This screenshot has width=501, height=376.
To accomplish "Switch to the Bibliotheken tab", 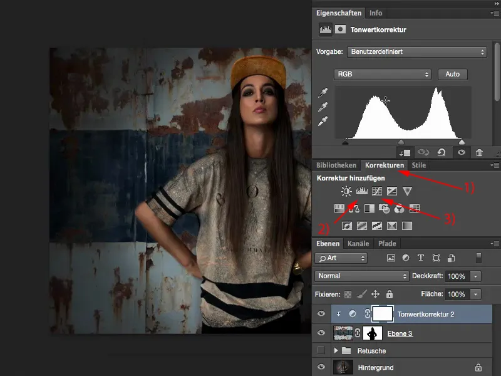I will pos(336,165).
